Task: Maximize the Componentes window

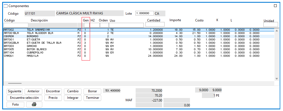Action: click(x=275, y=6)
